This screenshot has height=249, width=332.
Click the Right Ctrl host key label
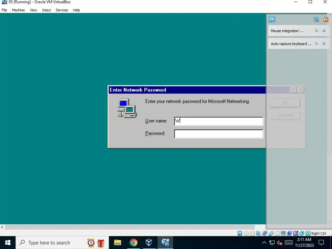(318, 233)
